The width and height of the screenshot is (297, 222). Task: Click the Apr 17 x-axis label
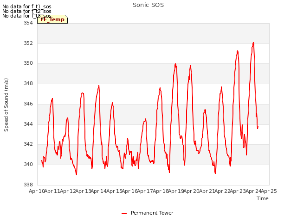(x=145, y=191)
